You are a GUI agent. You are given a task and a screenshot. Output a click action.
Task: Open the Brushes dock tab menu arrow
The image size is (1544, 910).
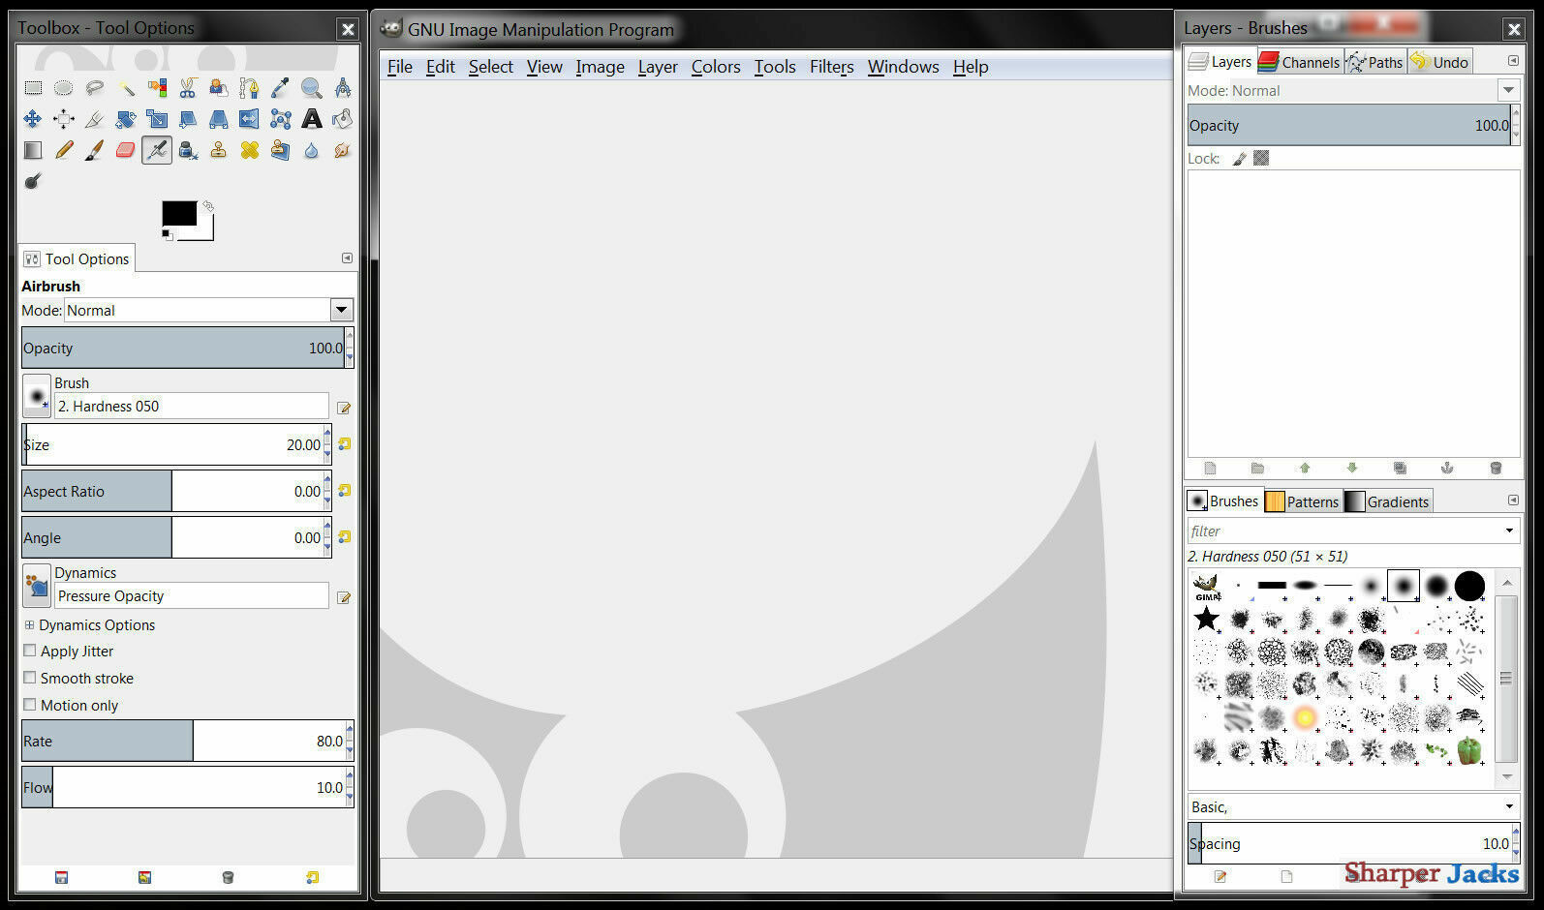coord(1513,500)
